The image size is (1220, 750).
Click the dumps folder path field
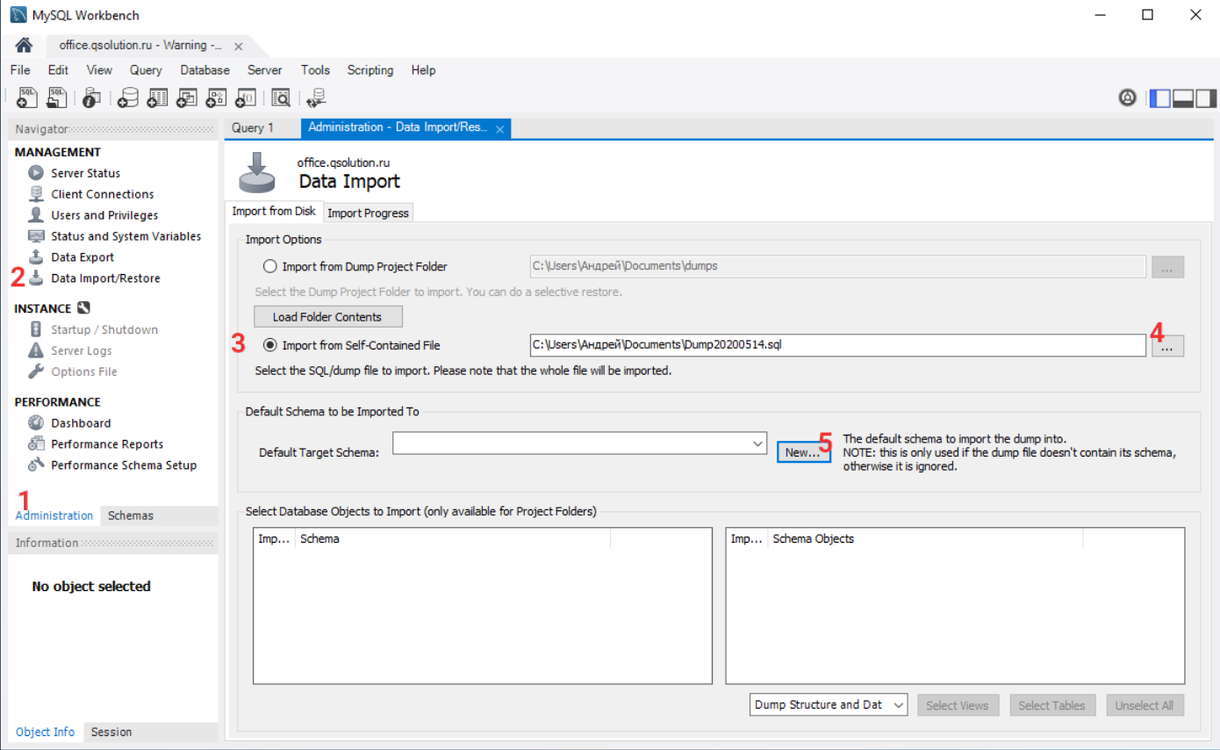(x=837, y=266)
